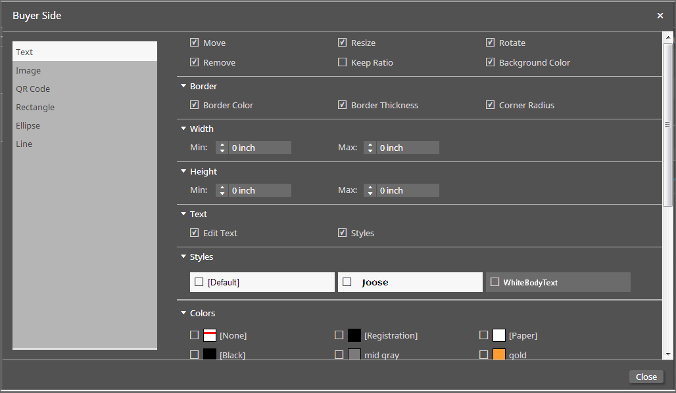Click the white [Paper] color swatch
The width and height of the screenshot is (676, 393).
pos(499,335)
